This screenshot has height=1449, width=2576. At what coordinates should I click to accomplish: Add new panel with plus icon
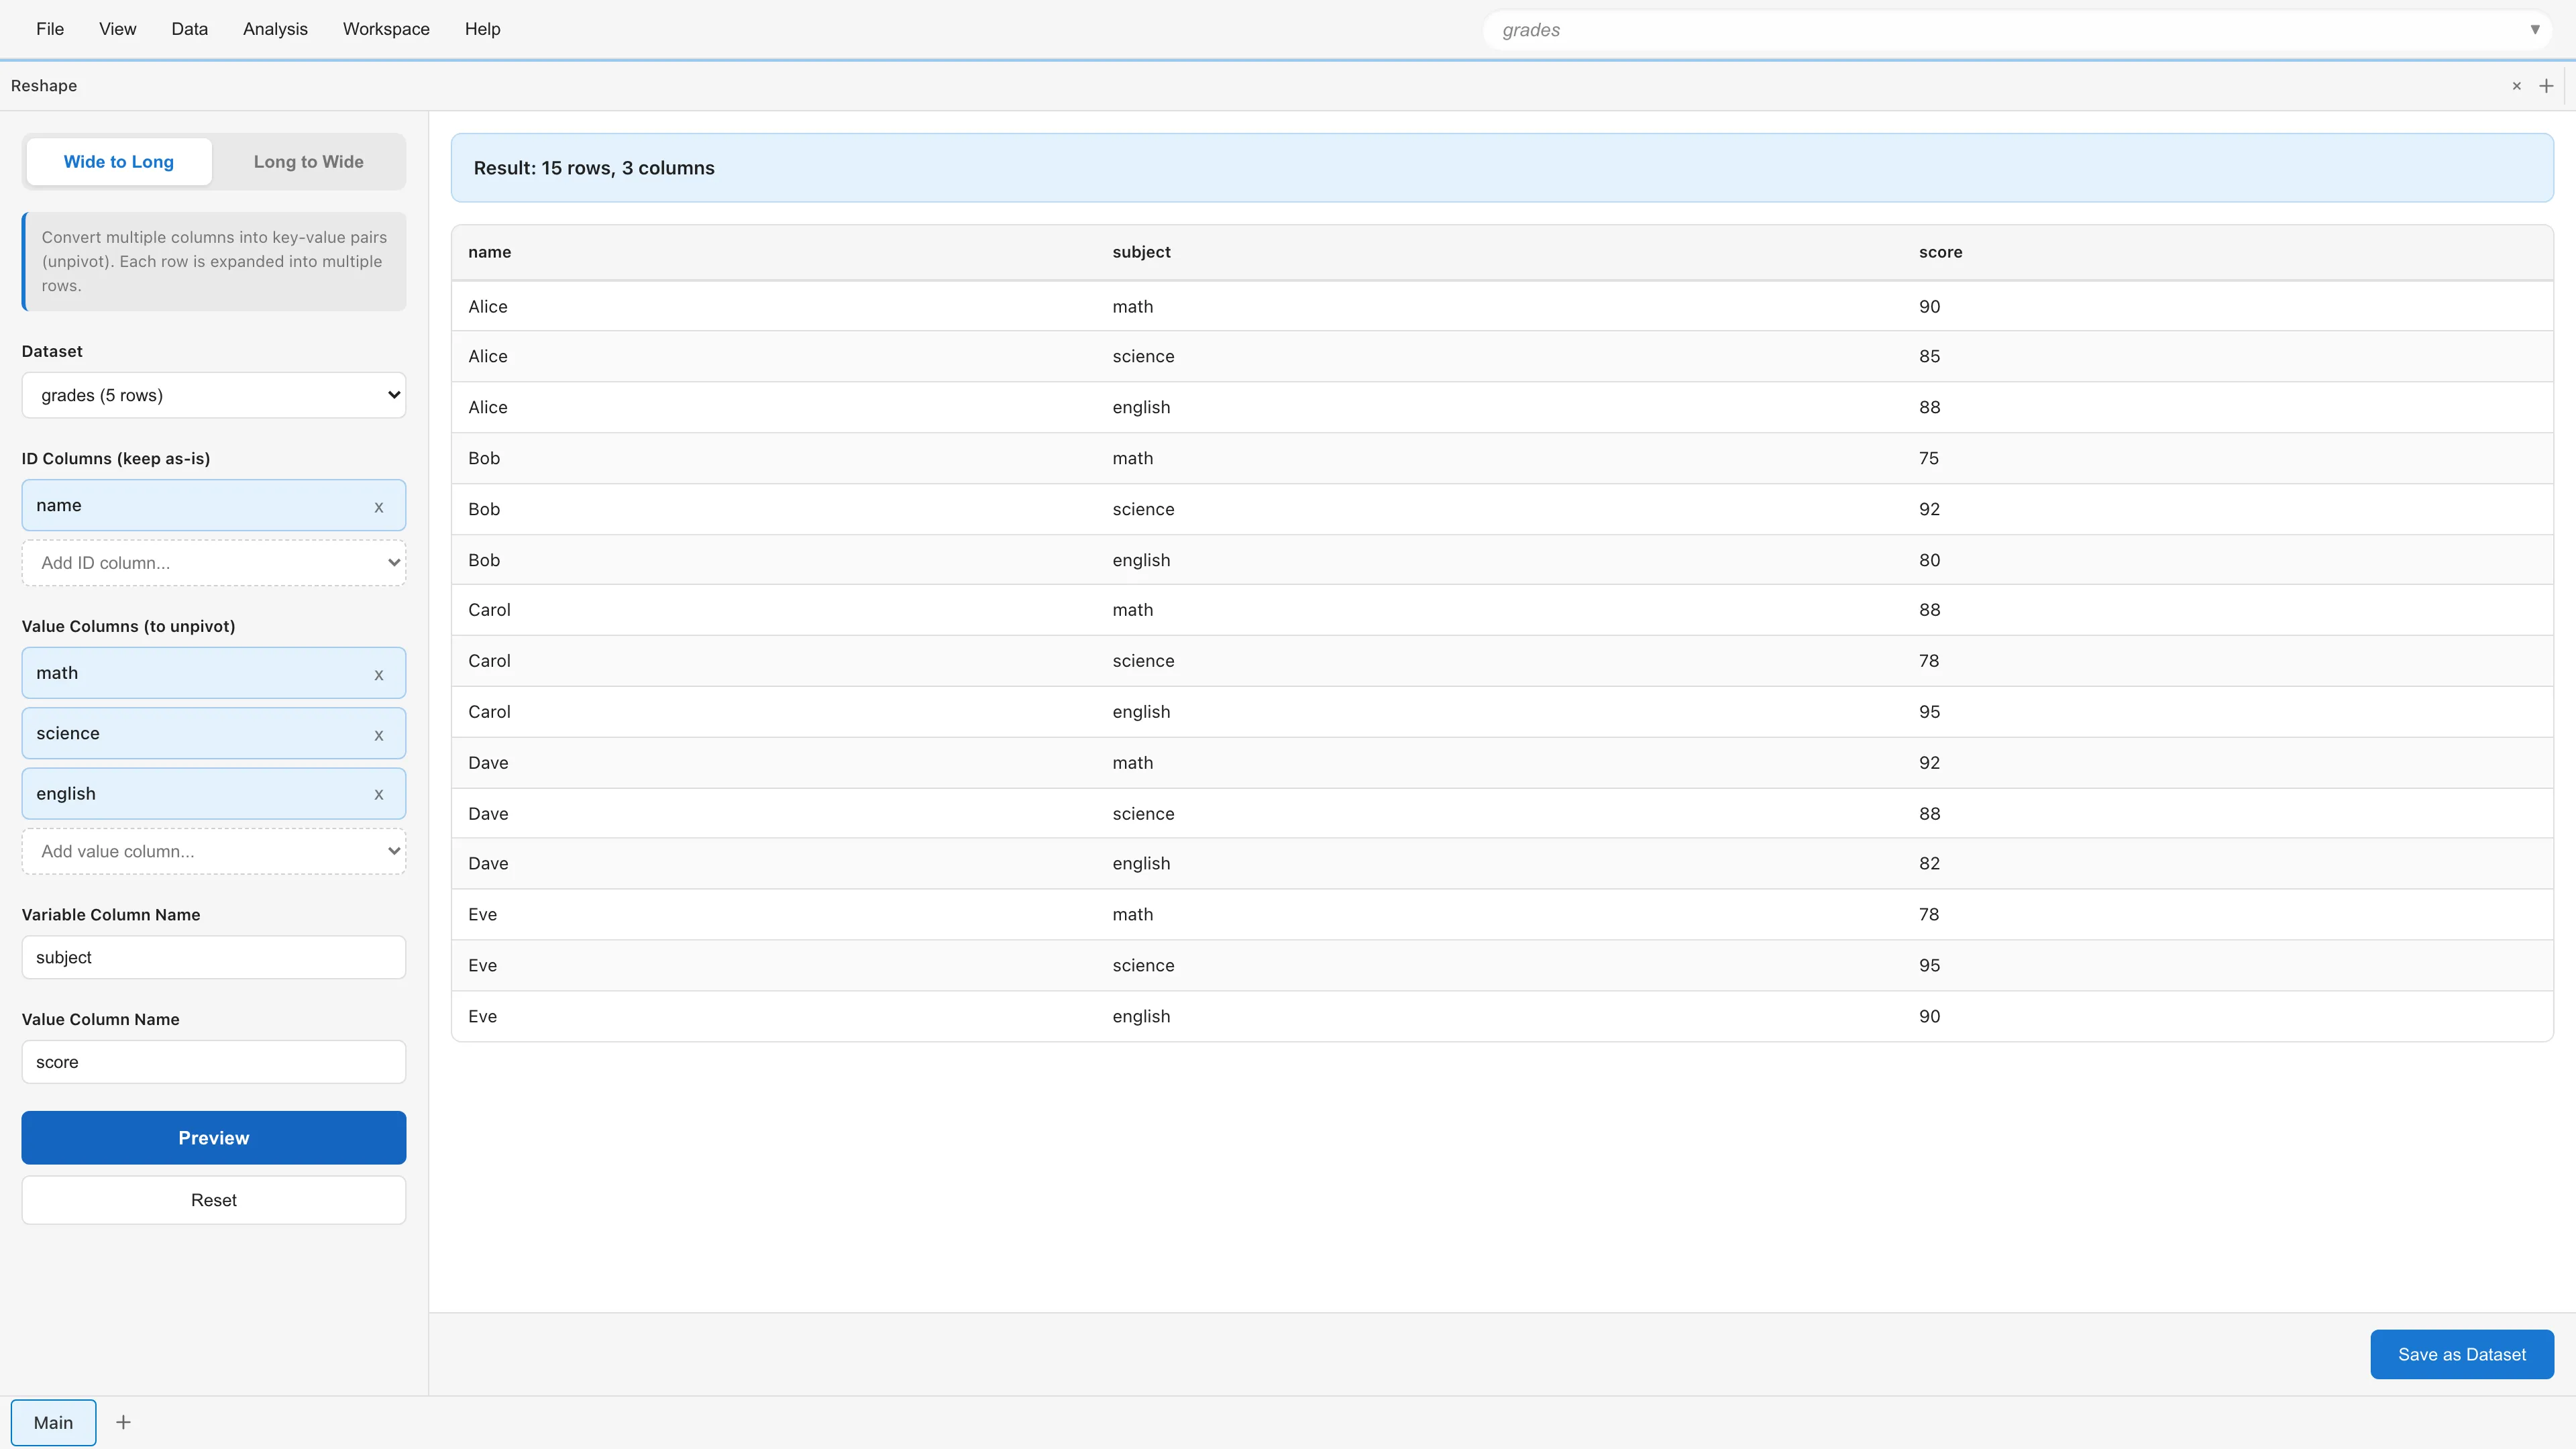pos(2546,86)
